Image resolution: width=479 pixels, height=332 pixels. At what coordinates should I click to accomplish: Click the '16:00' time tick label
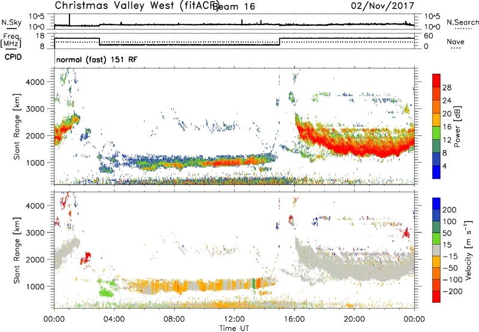(x=294, y=319)
